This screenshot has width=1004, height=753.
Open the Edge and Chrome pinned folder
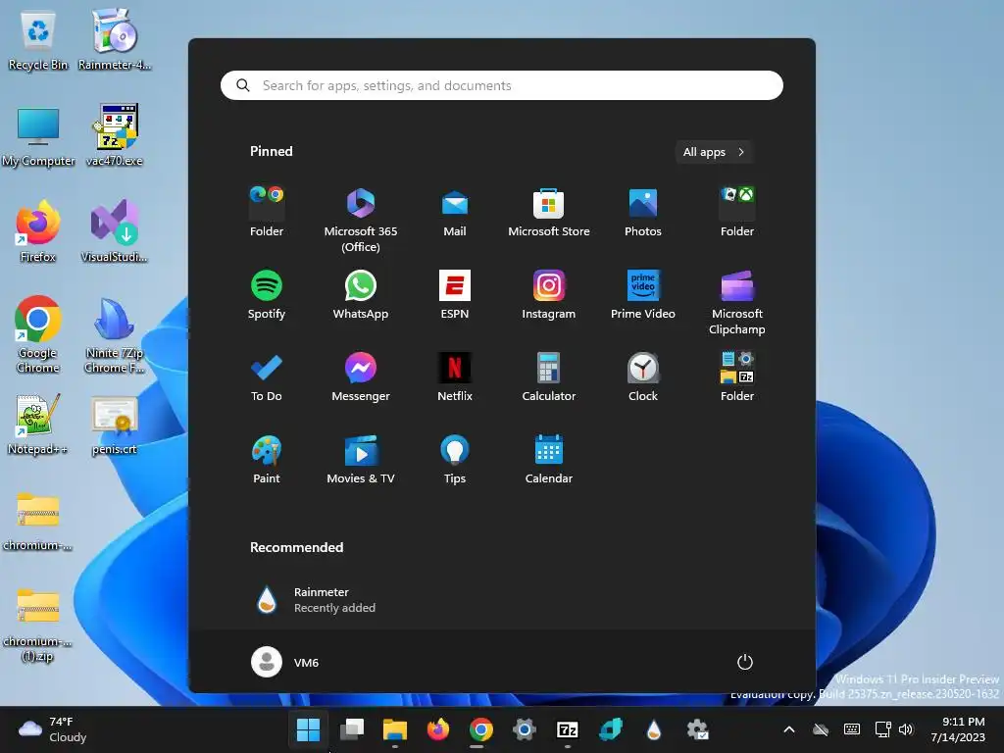(x=267, y=212)
